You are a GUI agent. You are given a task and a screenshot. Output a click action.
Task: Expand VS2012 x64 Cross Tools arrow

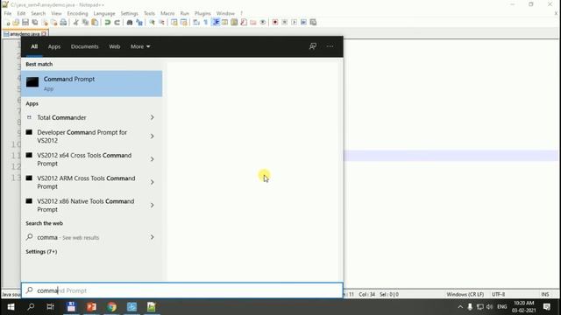[x=152, y=159]
